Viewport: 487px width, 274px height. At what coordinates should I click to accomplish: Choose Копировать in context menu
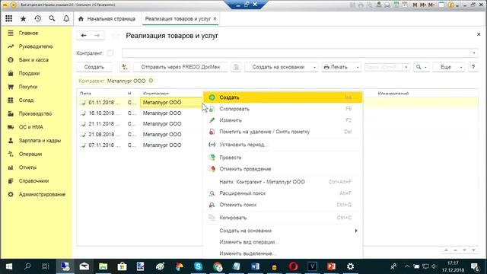point(282,218)
